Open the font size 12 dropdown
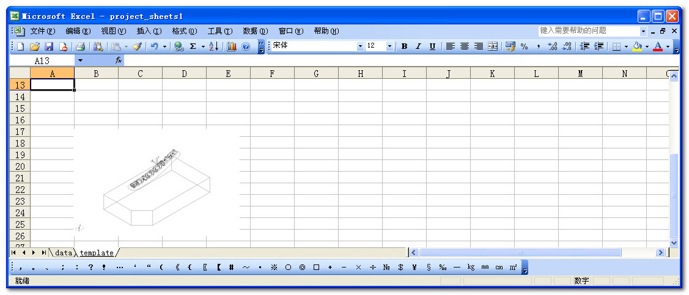Image resolution: width=689 pixels, height=295 pixels. coord(389,46)
